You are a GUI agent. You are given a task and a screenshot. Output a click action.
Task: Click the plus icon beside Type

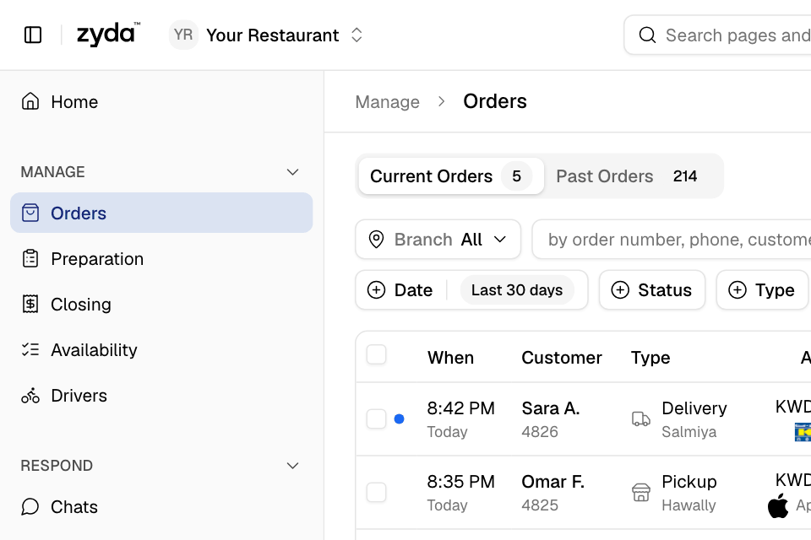[x=737, y=290]
